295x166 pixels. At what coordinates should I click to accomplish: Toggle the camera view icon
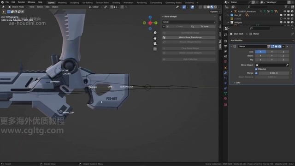(155, 43)
